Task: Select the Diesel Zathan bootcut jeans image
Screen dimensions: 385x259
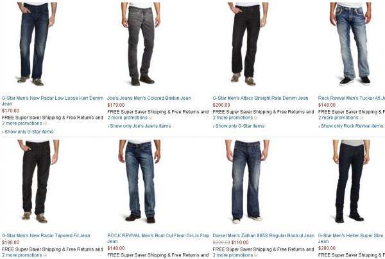Action: click(x=247, y=182)
